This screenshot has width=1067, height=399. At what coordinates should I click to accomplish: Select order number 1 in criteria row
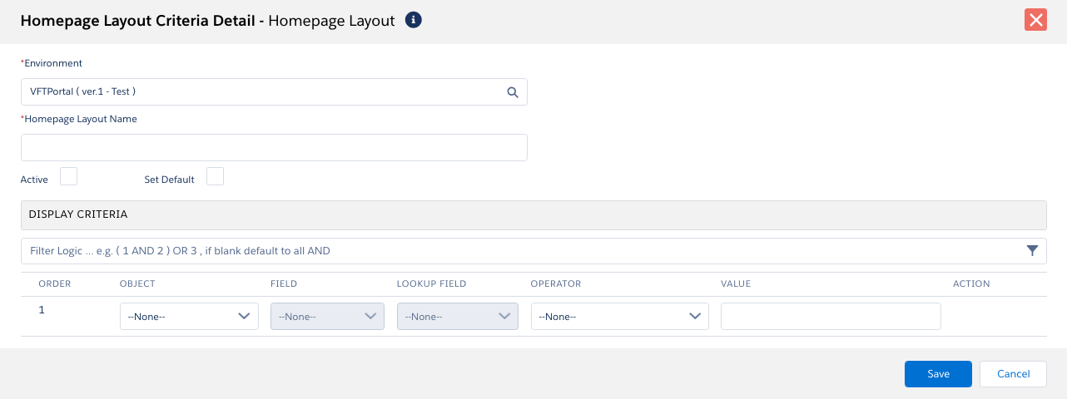coord(42,311)
